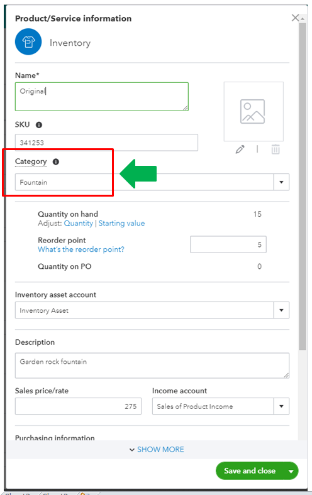Expand the Inventory asset account dropdown
This screenshot has height=495, width=312.
(x=281, y=310)
